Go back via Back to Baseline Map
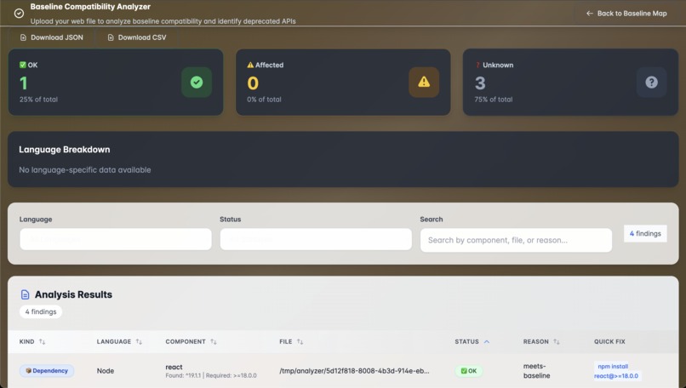This screenshot has width=686, height=388. [x=626, y=14]
